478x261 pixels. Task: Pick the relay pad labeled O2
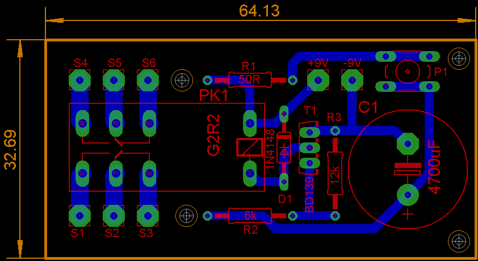149,123
